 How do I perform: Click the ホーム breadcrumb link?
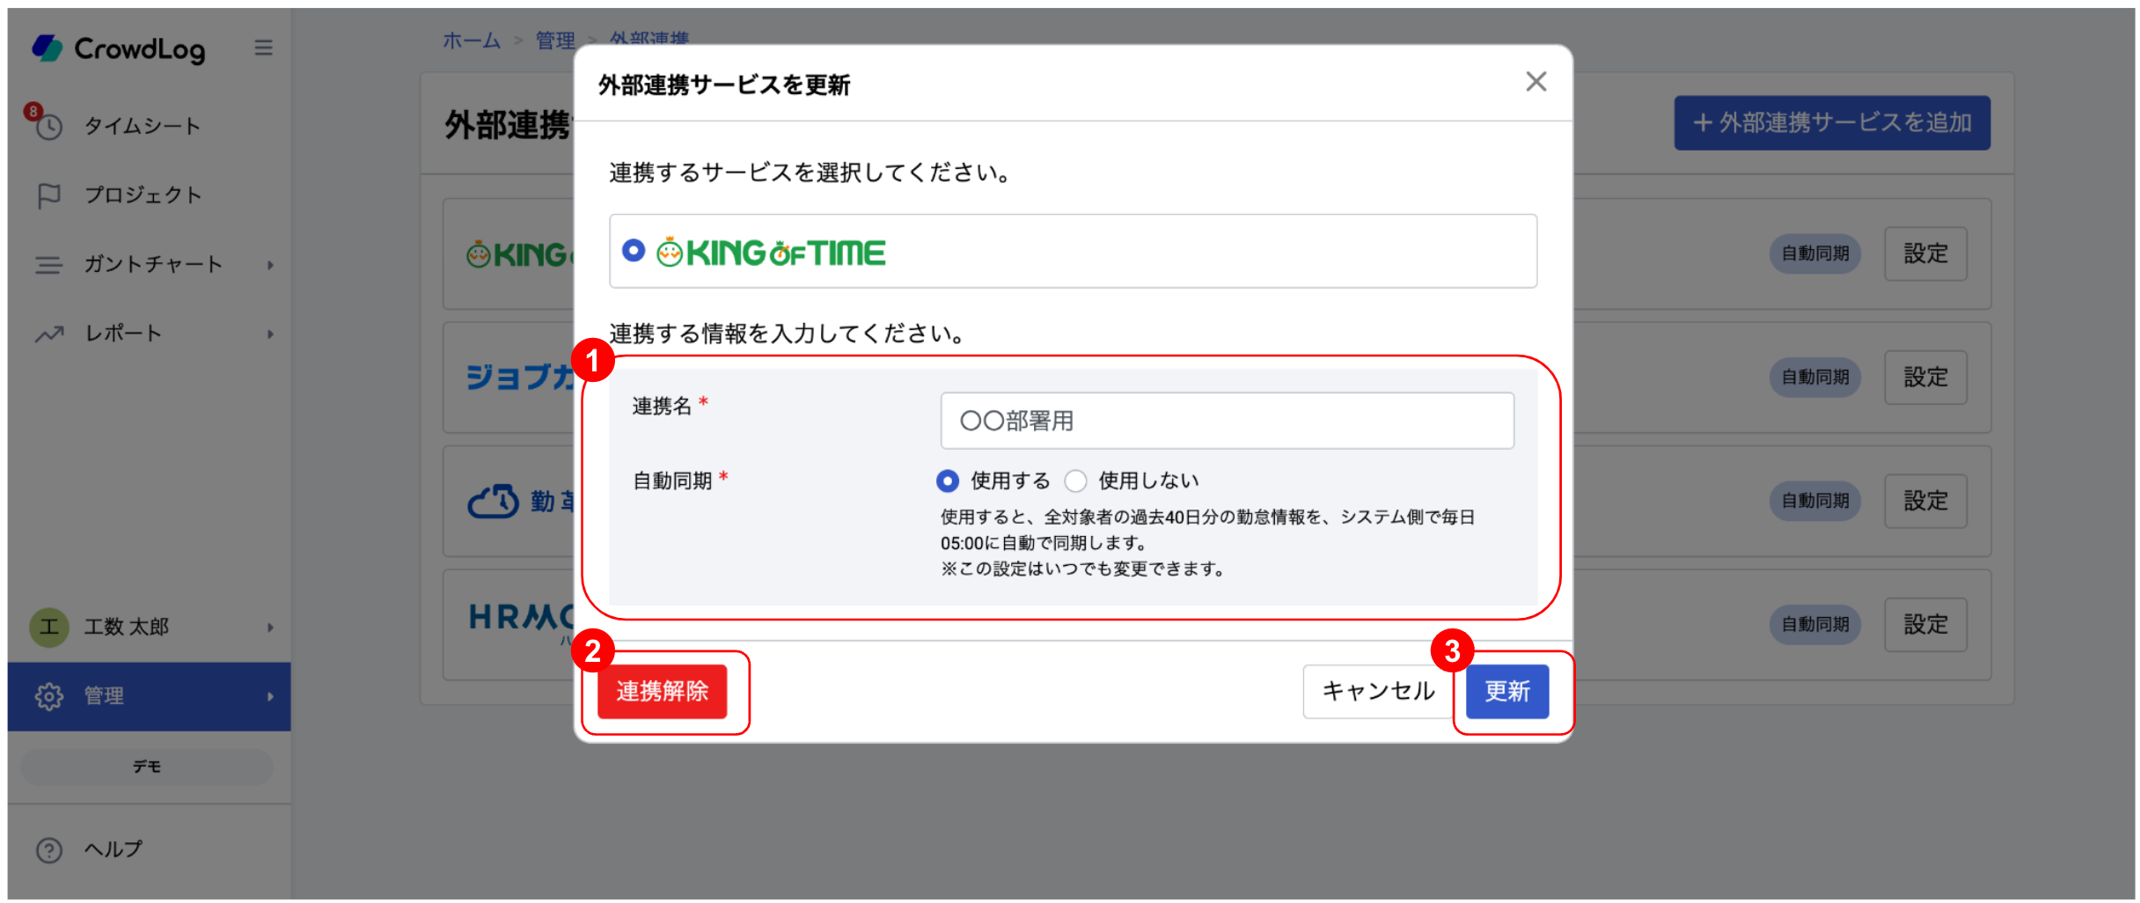tap(471, 40)
